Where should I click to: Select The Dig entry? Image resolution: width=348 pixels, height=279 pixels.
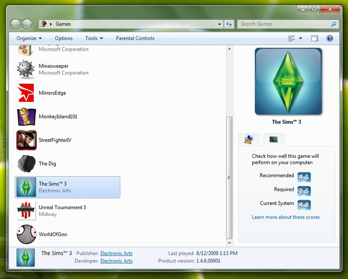[x=67, y=164]
